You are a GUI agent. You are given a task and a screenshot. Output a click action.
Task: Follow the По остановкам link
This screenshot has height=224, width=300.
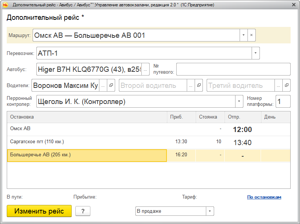point(264,197)
